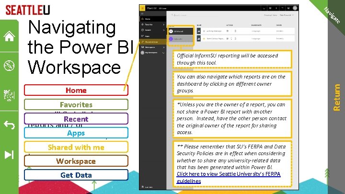Click the red Home slide button

(76, 90)
